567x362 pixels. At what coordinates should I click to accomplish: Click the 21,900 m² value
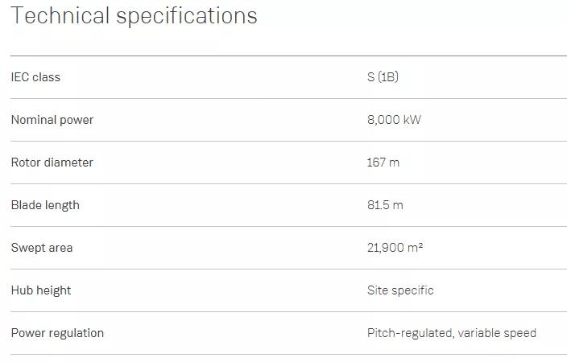click(x=395, y=248)
